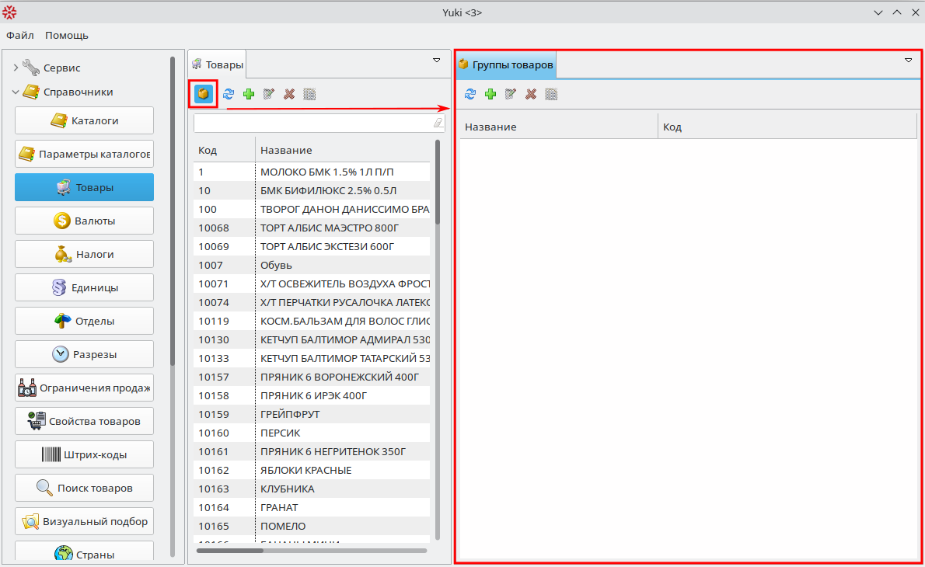The image size is (925, 567).
Task: Open the Товары panel dropdown arrow
Action: (x=436, y=60)
